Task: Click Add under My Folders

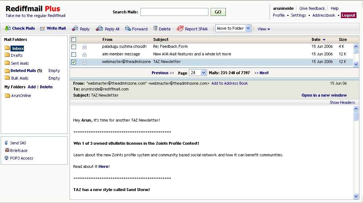Action: [32, 87]
